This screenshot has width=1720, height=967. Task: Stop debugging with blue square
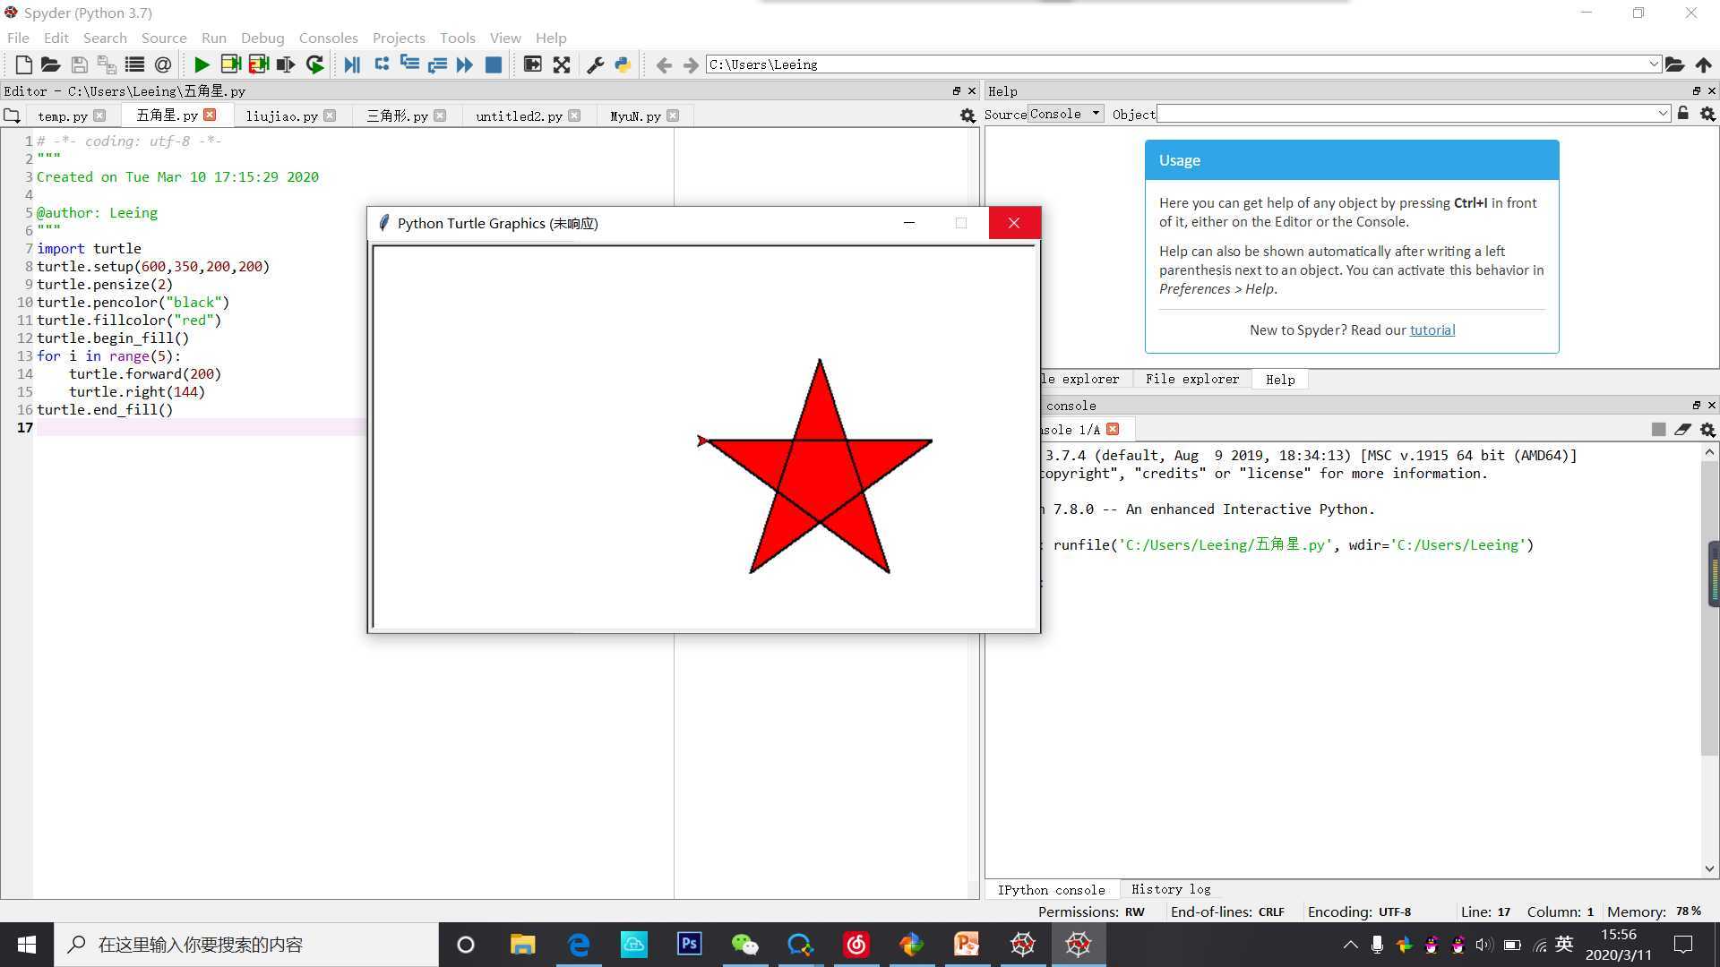point(493,64)
